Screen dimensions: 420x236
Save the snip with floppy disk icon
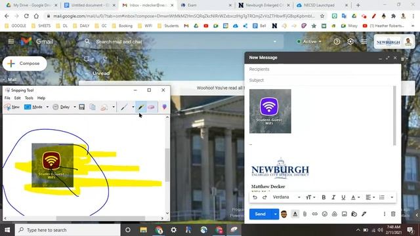82,107
